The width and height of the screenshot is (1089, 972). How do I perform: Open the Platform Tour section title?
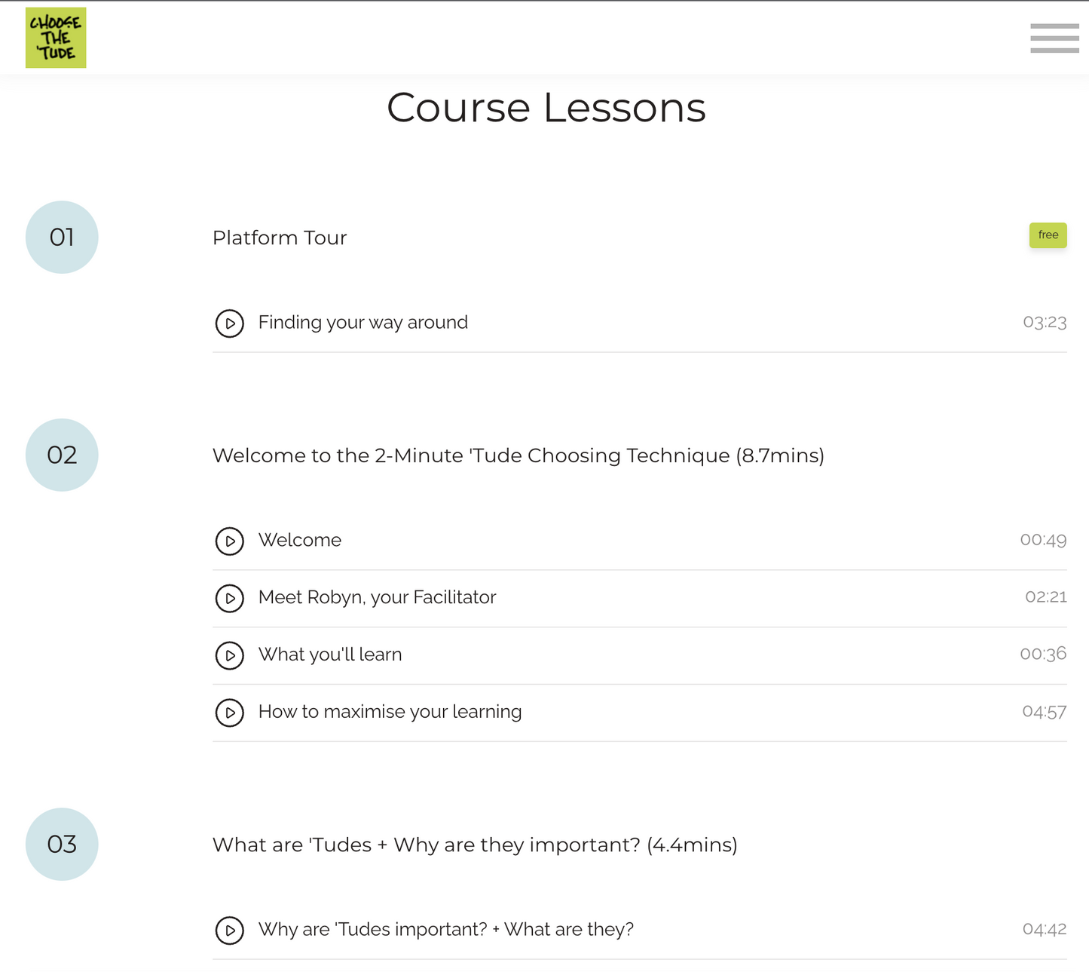point(280,238)
